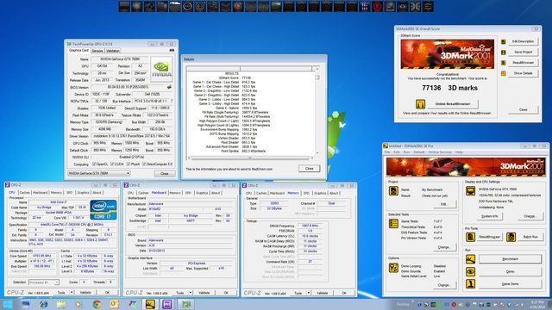This screenshot has height=310, width=552.
Task: Open Tools dropdown arrow in CPU-Z Mainboard window
Action: (x=191, y=293)
